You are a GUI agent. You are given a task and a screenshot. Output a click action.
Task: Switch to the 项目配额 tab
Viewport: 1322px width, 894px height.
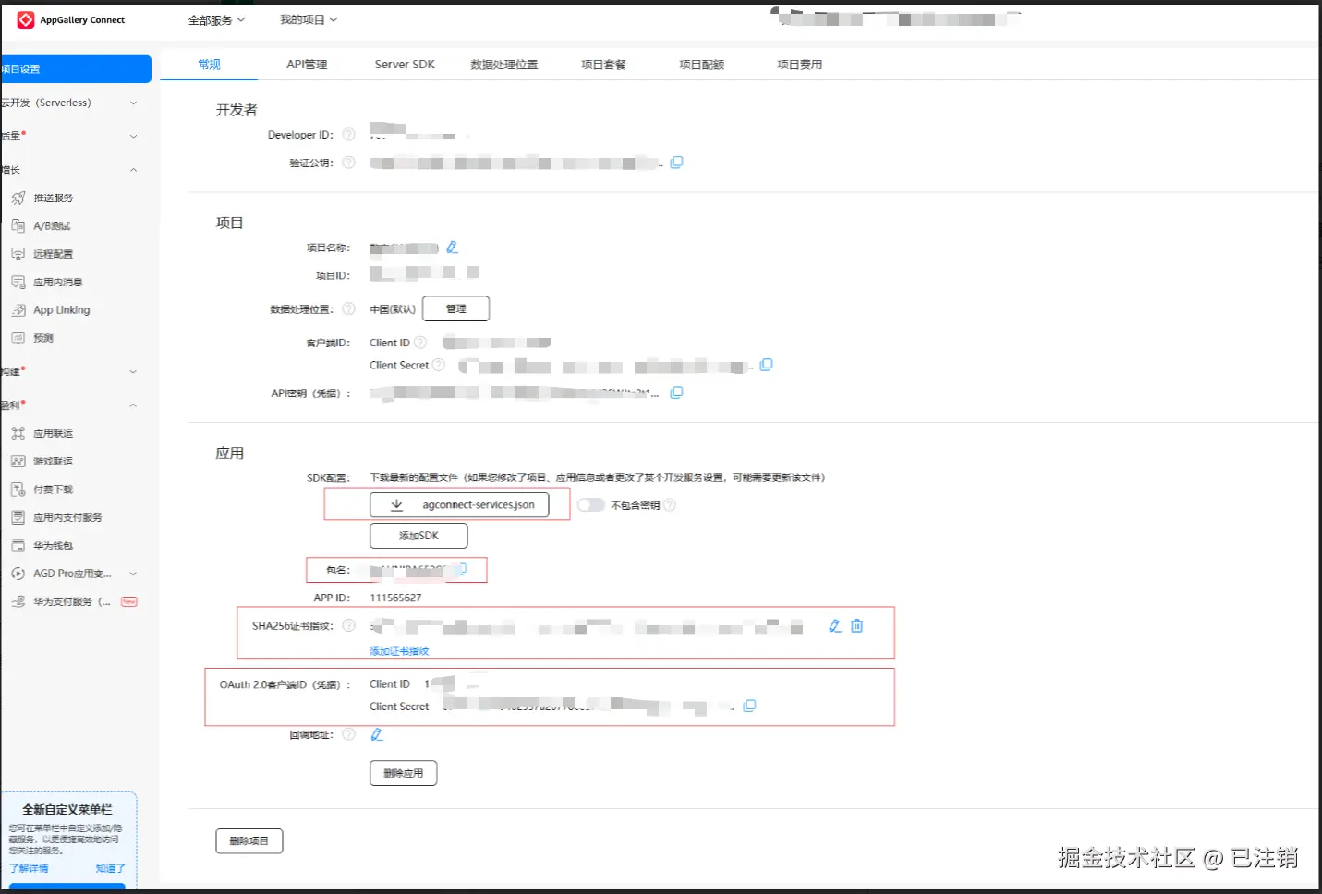click(x=701, y=65)
